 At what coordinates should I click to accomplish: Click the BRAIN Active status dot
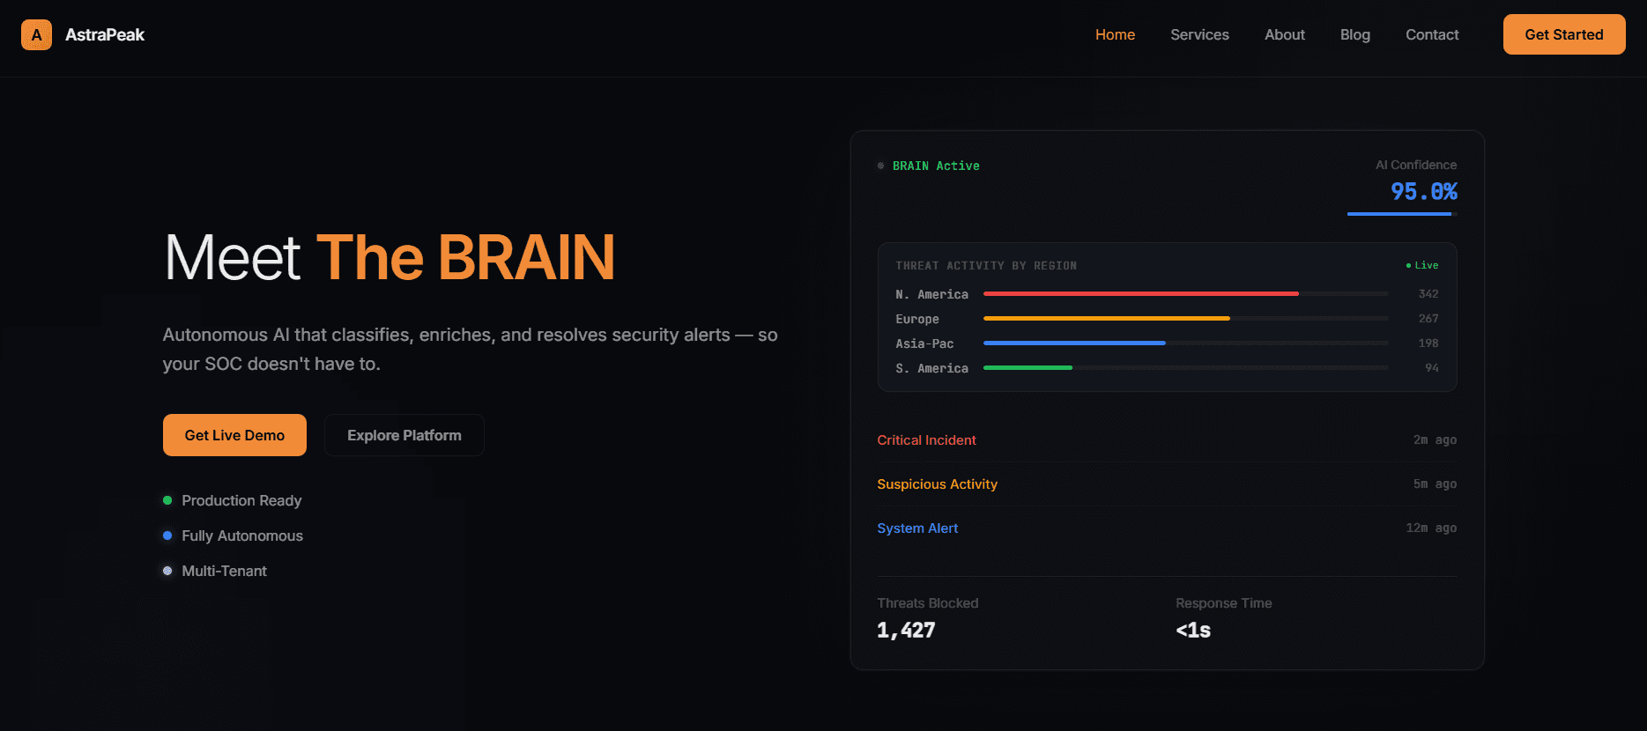coord(880,166)
